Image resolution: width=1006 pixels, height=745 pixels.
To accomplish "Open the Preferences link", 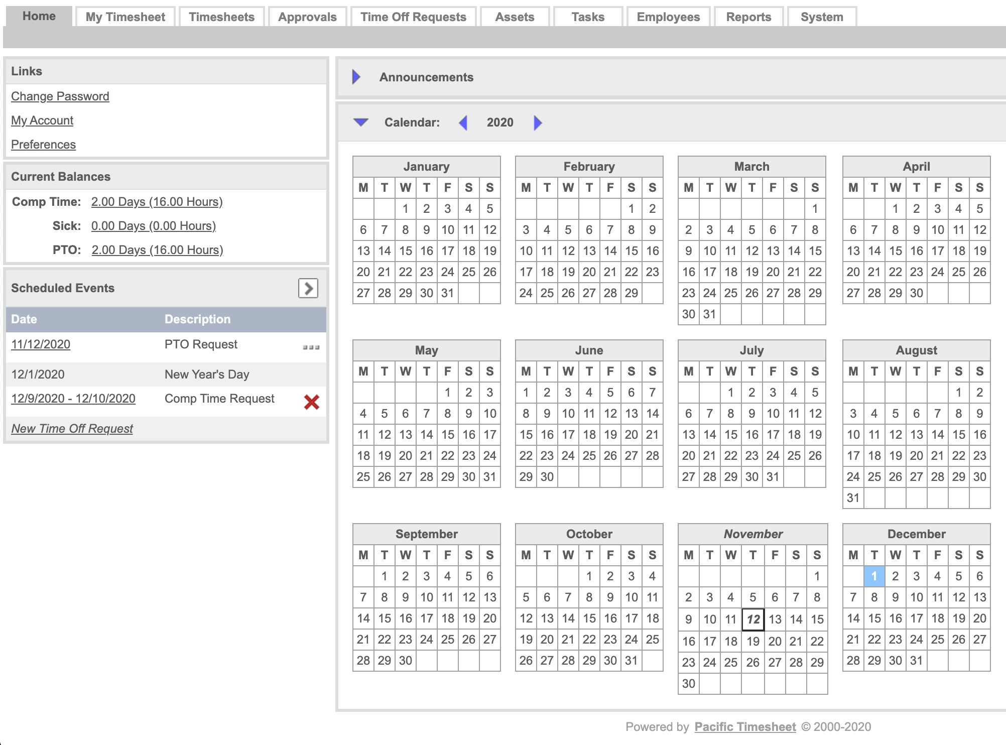I will [43, 145].
